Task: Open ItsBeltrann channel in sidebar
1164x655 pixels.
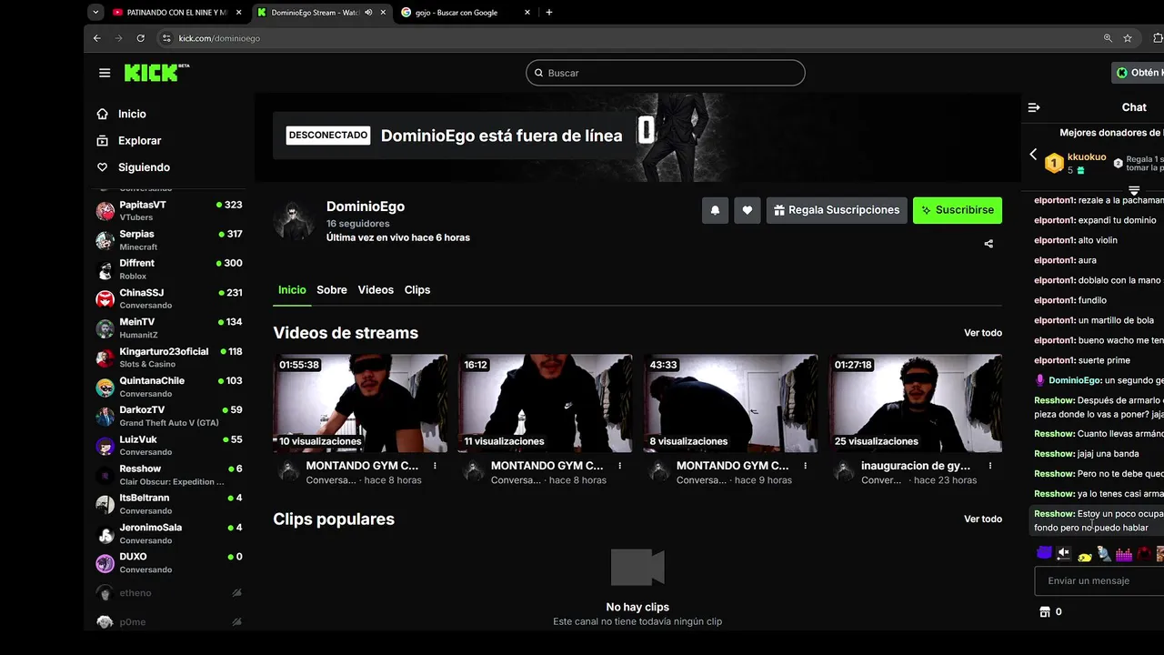Action: coord(169,503)
